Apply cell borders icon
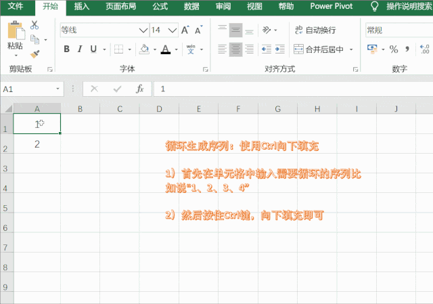This screenshot has width=433, height=304. pos(118,49)
